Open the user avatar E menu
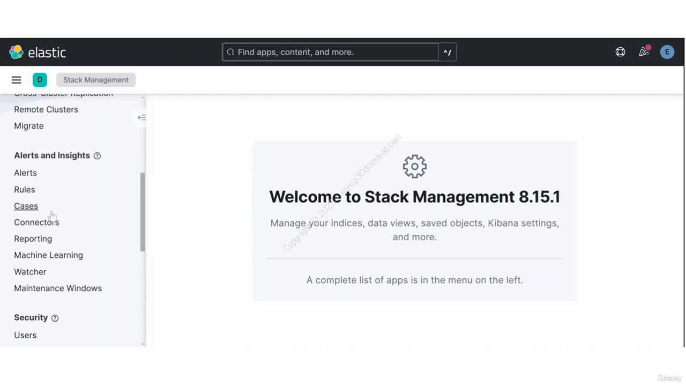 click(x=667, y=52)
